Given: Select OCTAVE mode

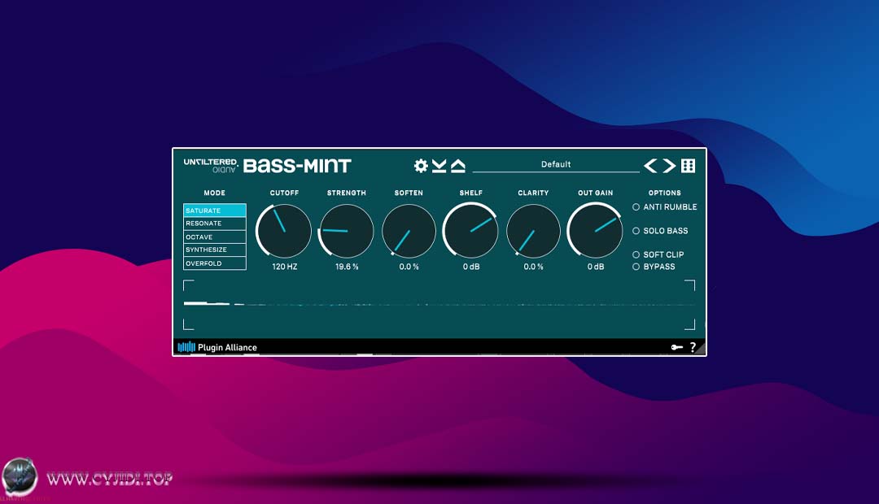Looking at the screenshot, I should coord(215,237).
